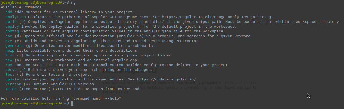Click the 'test' command name

pyautogui.click(x=10, y=74)
